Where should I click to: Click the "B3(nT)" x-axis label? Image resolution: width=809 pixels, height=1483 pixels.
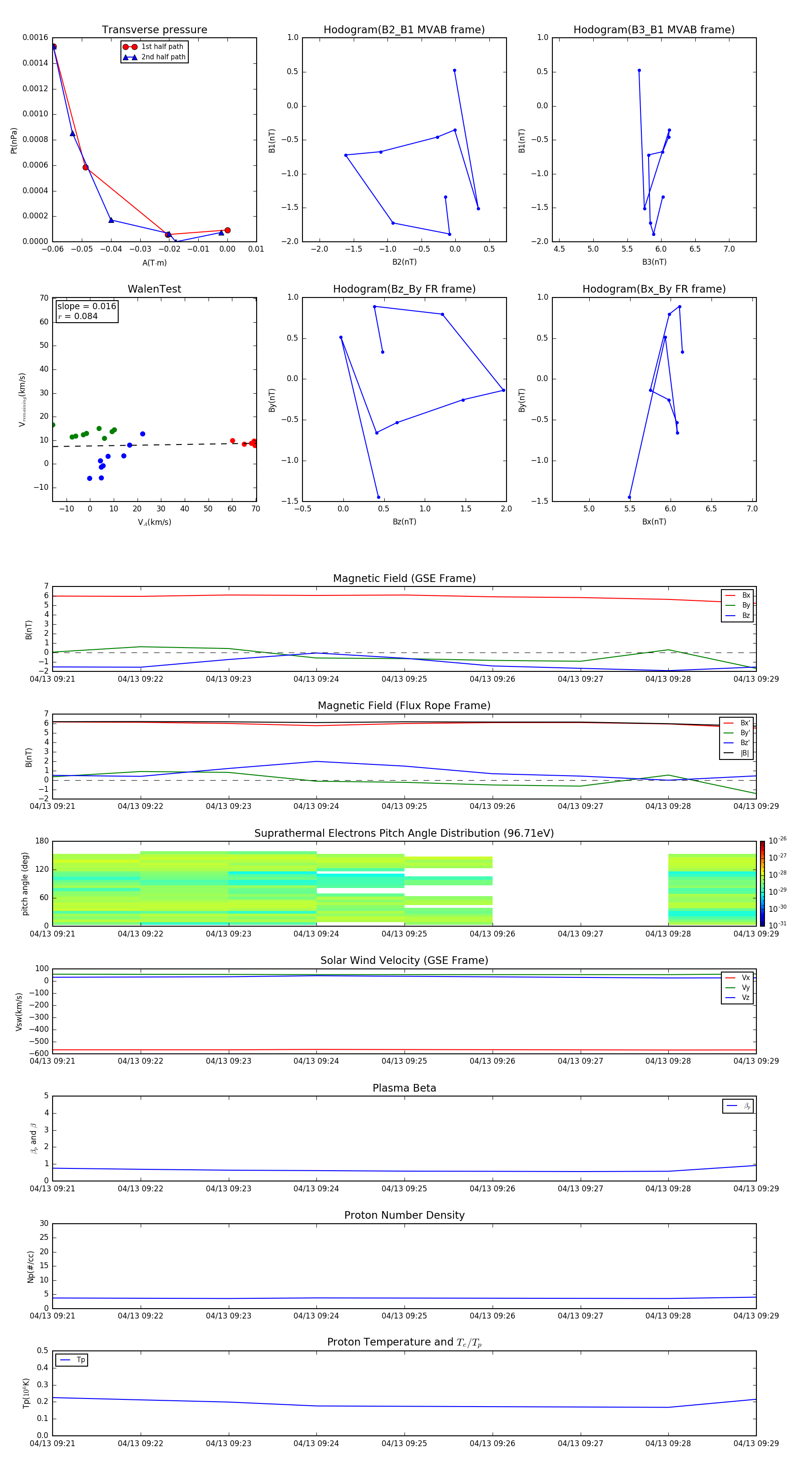(x=654, y=262)
